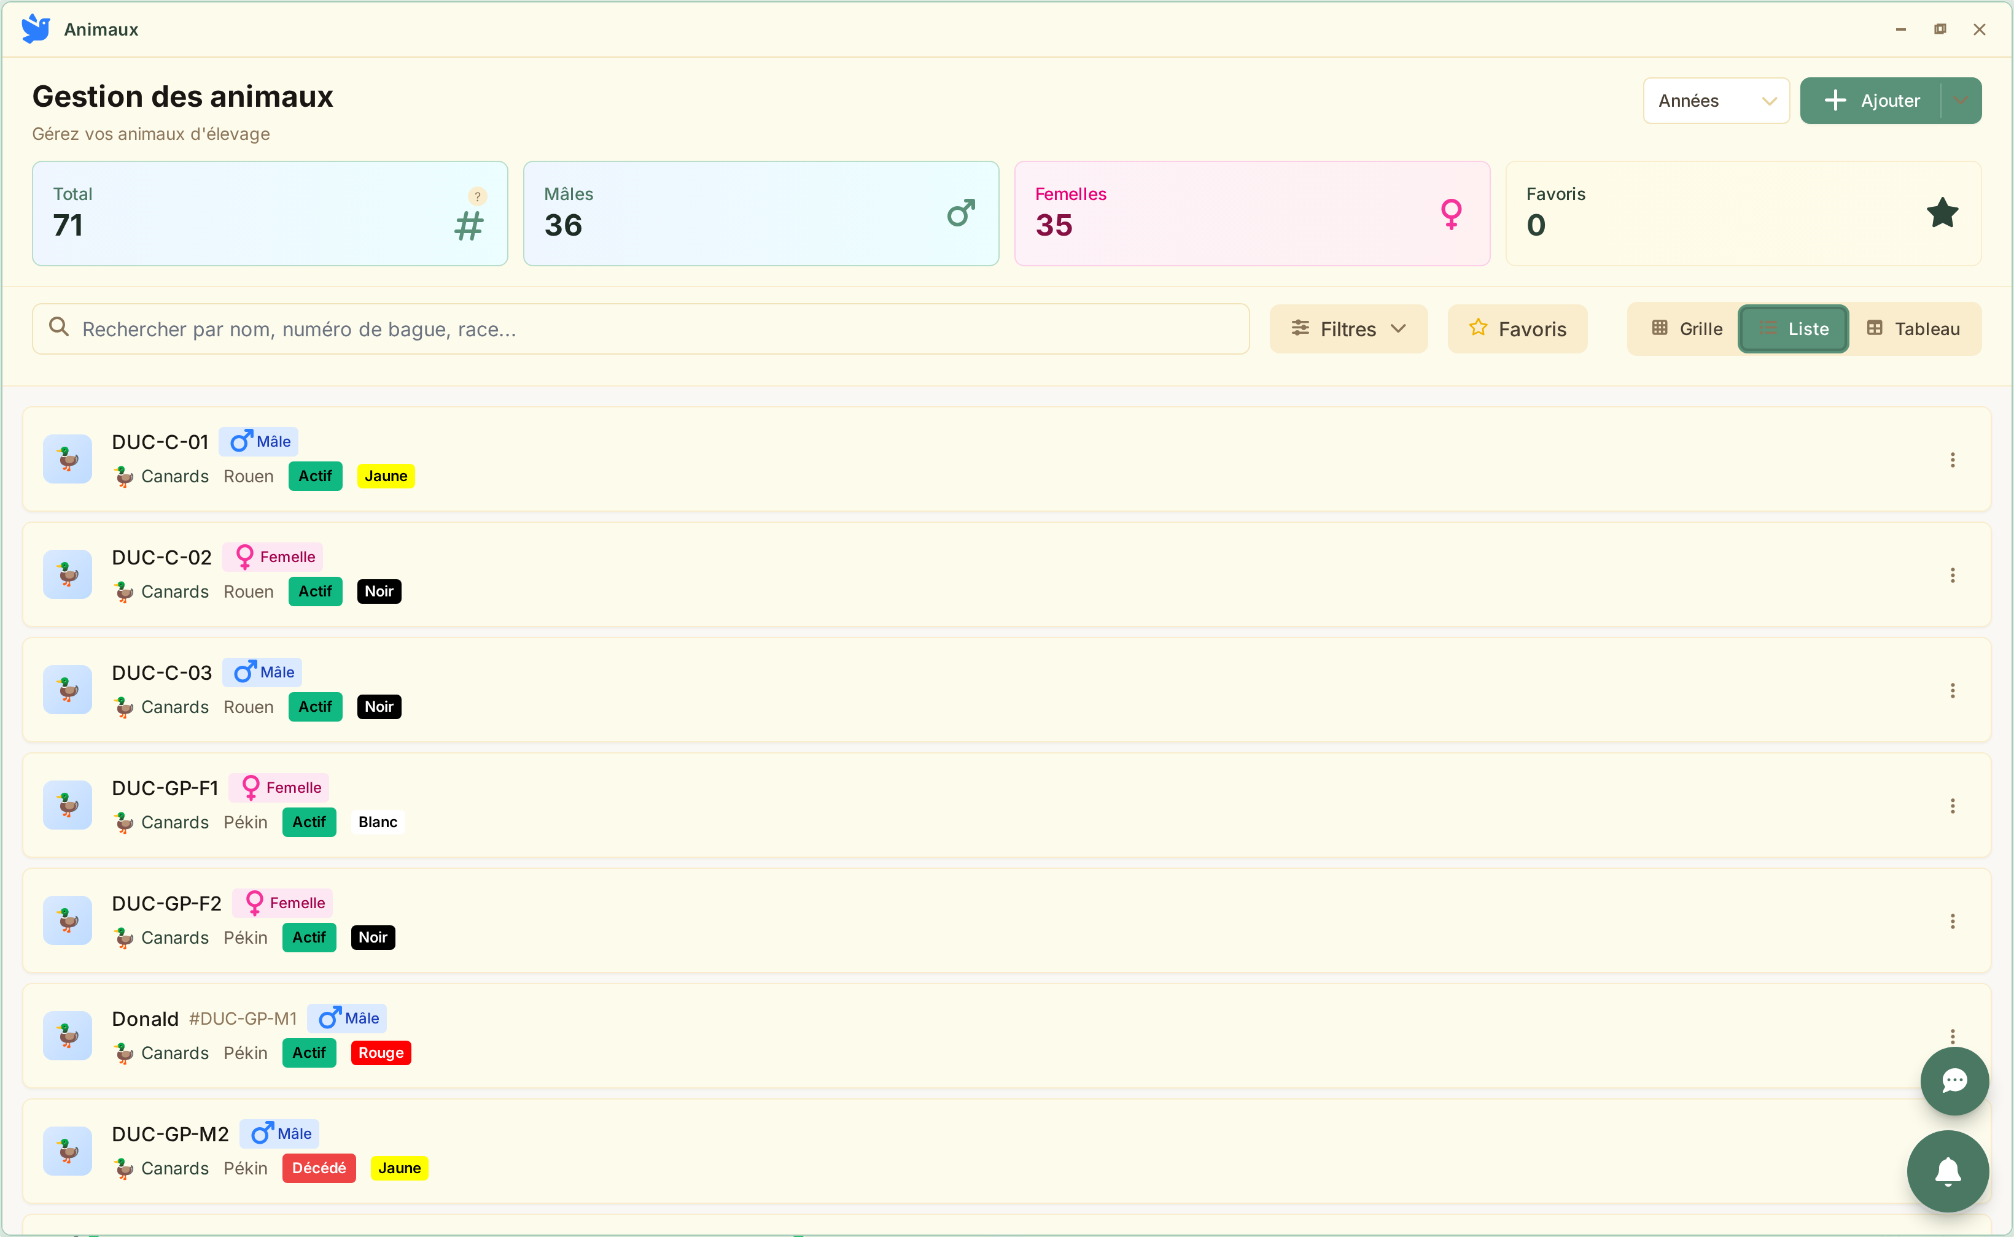Screen dimensions: 2014x1237
Task: Open the three-dot menu for DUC-GP-F1
Action: [x=1952, y=806]
